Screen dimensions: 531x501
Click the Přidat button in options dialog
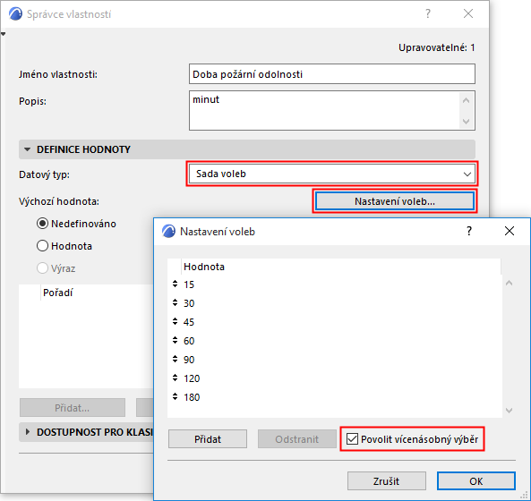(208, 439)
